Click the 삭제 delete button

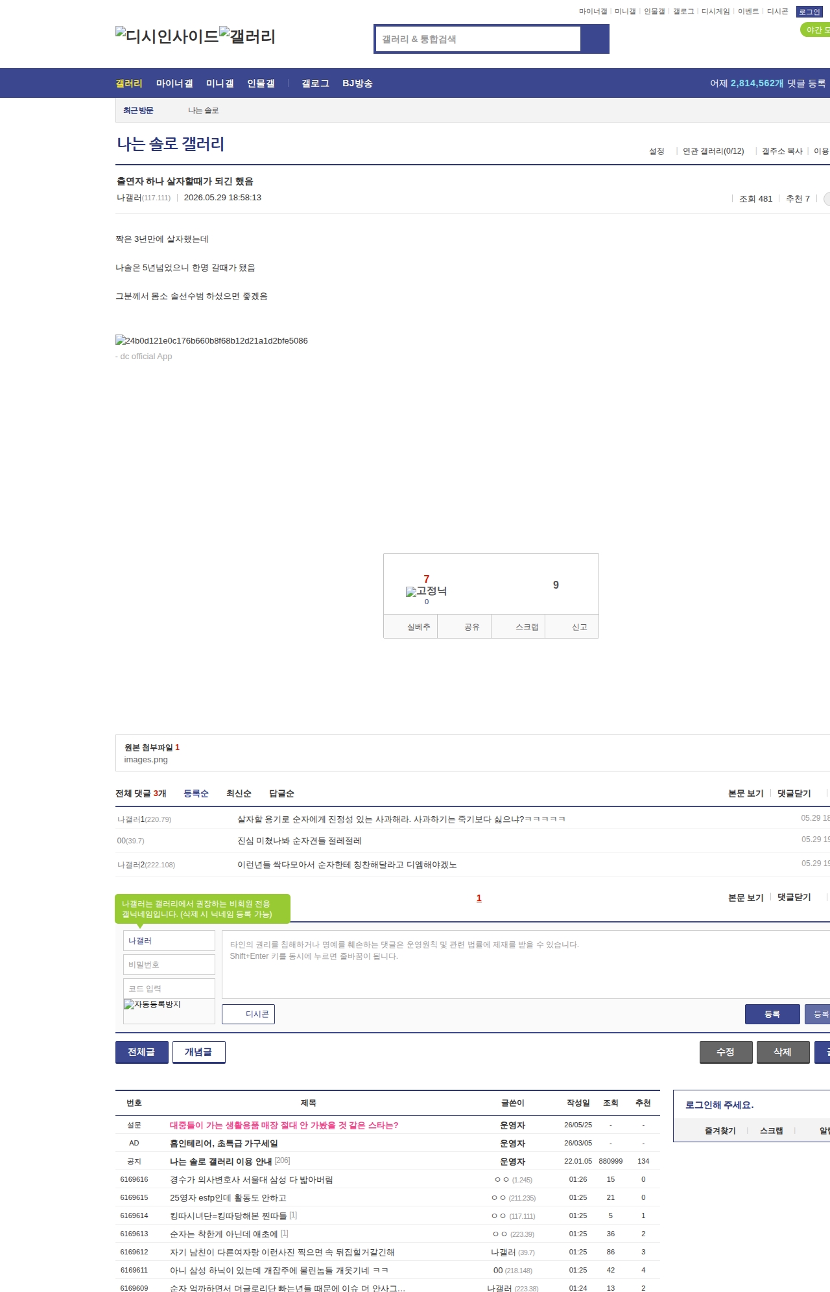click(x=783, y=1052)
